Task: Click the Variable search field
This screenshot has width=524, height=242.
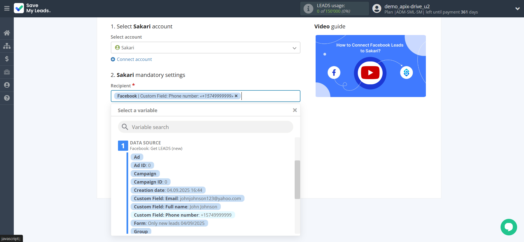Action: pyautogui.click(x=205, y=127)
